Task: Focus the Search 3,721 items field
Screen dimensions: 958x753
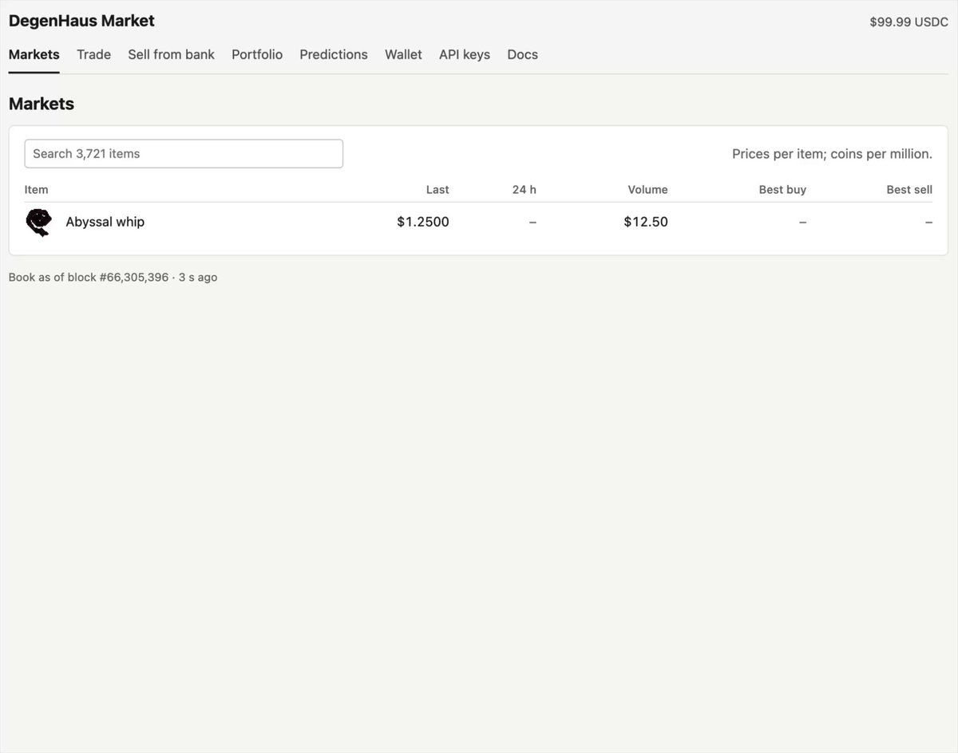Action: pos(184,154)
